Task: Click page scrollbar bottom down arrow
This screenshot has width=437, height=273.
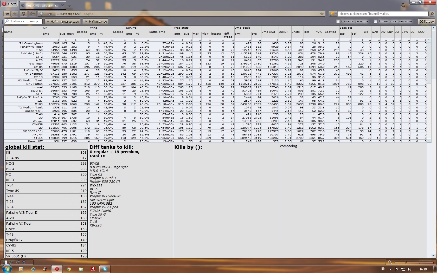Action: pos(434,256)
